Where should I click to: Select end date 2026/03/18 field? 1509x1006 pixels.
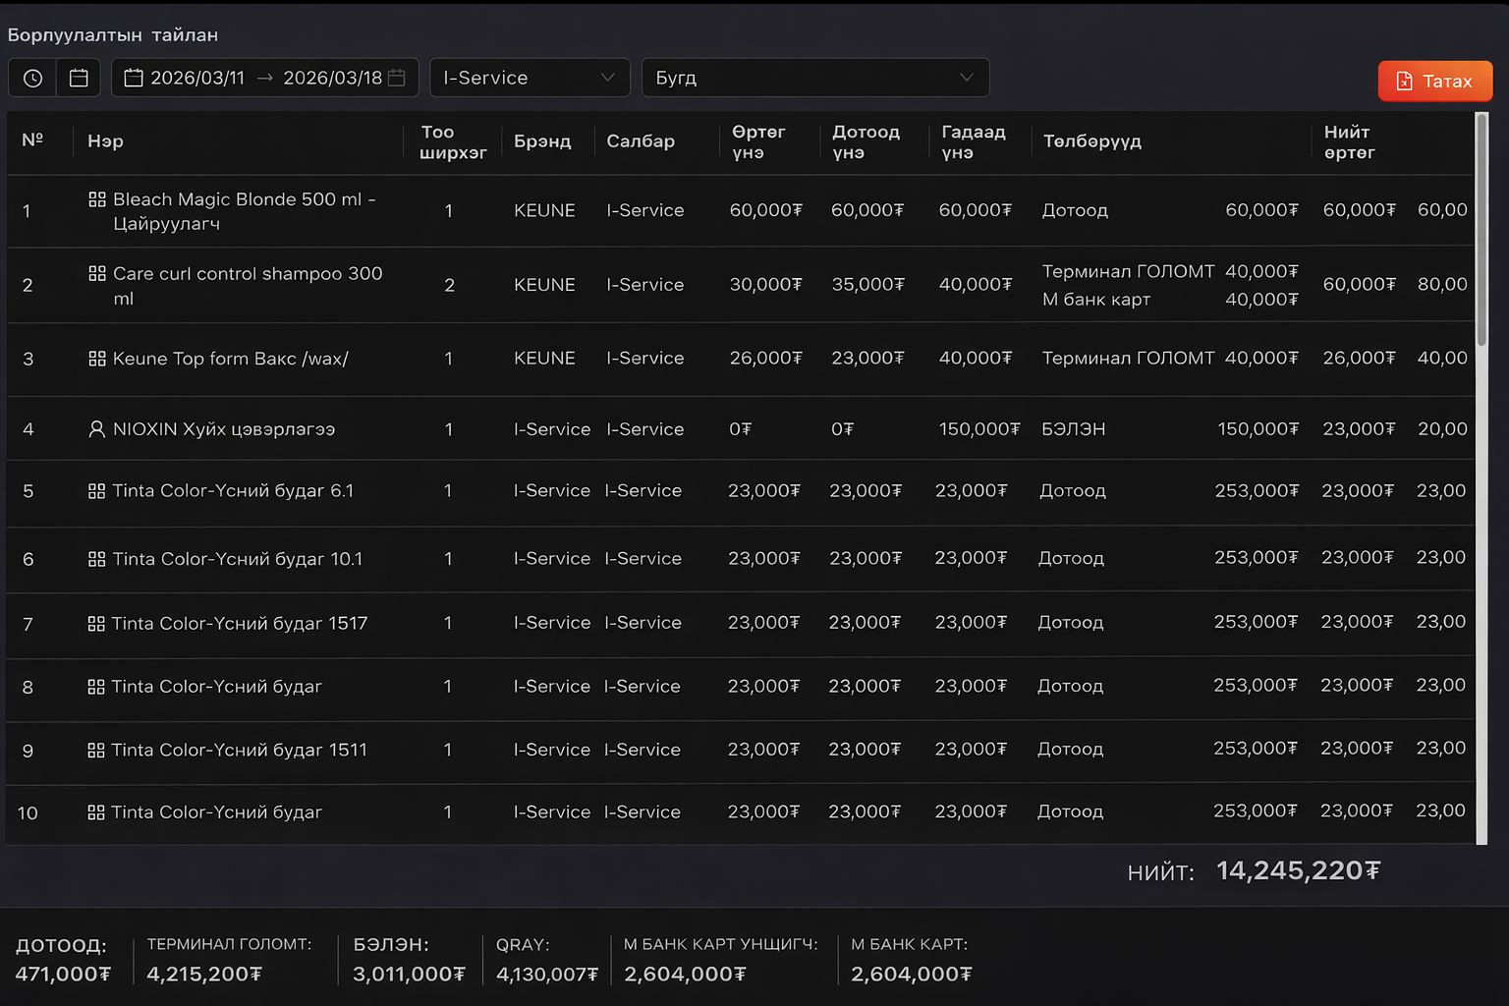tap(332, 78)
